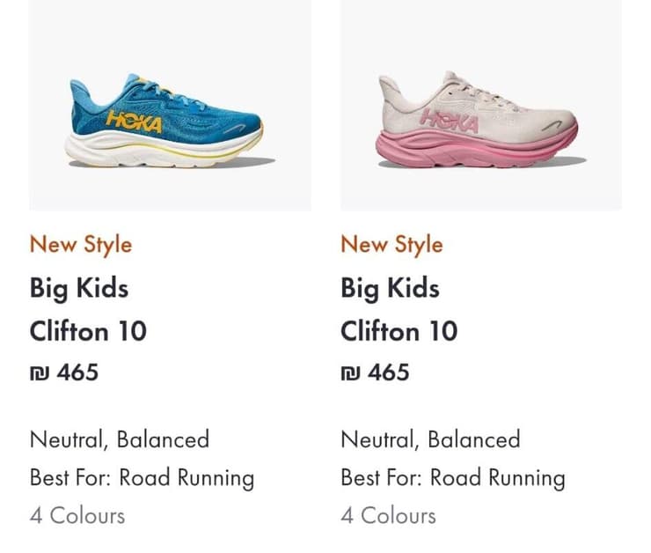
Task: Select the New Style label under the blue shoe
Action: tap(81, 244)
